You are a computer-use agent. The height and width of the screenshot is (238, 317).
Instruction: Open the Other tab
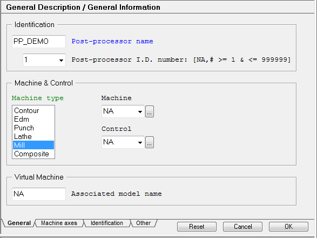point(143,223)
